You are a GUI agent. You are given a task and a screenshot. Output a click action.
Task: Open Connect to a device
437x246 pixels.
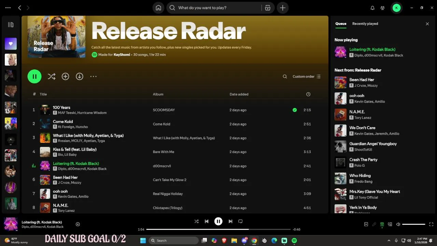pyautogui.click(x=390, y=224)
